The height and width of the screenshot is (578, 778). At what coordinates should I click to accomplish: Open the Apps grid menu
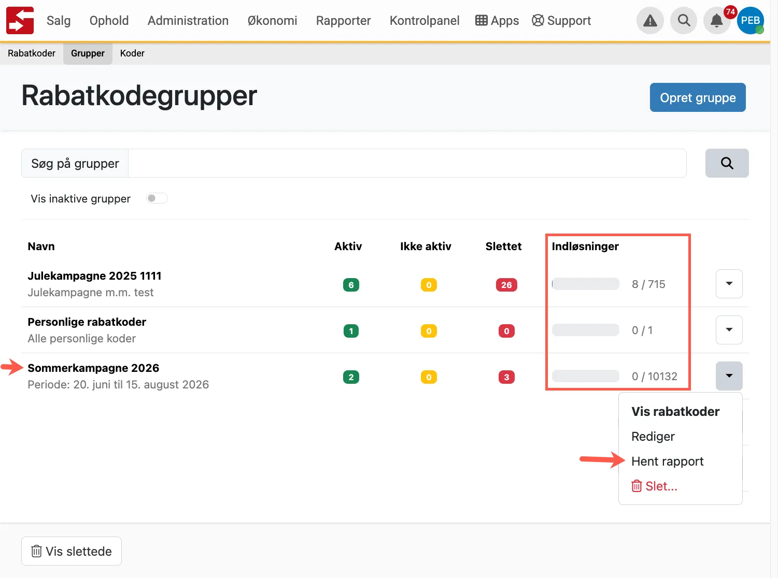497,21
